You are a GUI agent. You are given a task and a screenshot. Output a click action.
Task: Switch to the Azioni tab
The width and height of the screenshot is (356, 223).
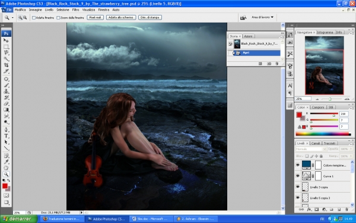point(248,36)
